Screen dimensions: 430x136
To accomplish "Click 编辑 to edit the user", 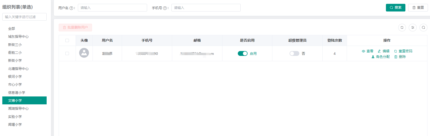I will 384,51.
